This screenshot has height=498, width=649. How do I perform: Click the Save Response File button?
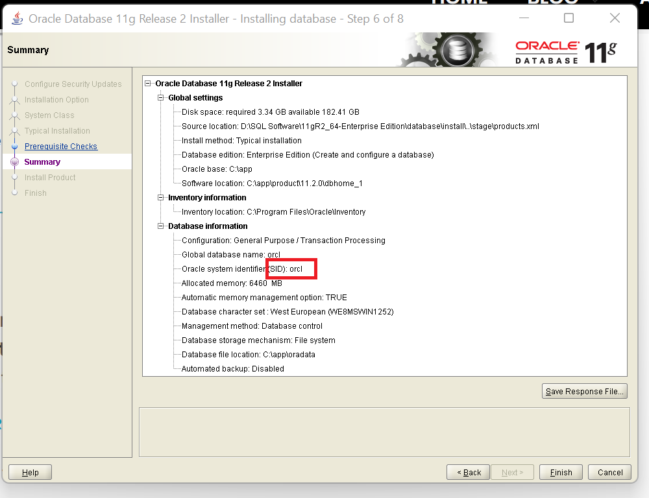585,391
